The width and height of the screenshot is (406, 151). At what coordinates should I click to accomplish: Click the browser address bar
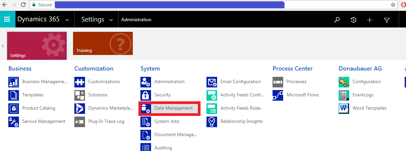point(214,5)
